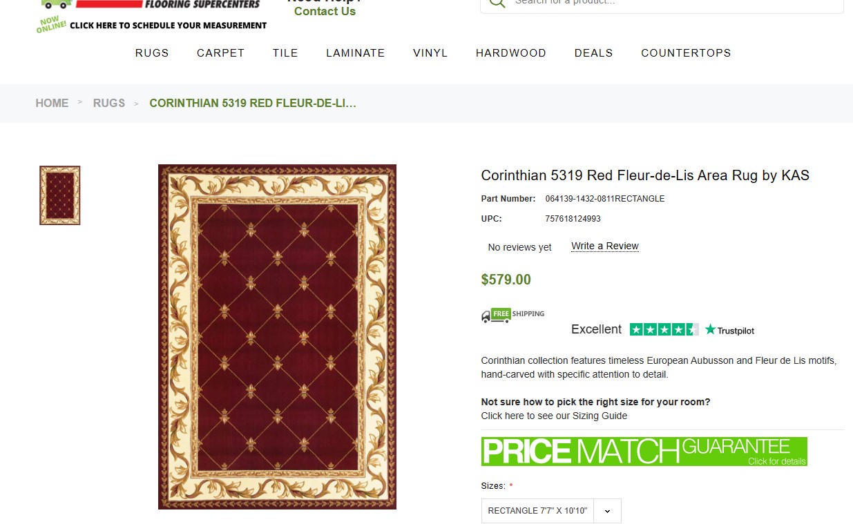Open the Sizes dropdown

550,511
